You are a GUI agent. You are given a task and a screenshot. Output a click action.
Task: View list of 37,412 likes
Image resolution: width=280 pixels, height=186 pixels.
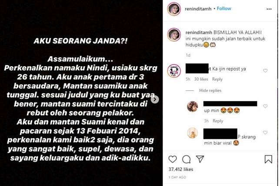point(181,169)
